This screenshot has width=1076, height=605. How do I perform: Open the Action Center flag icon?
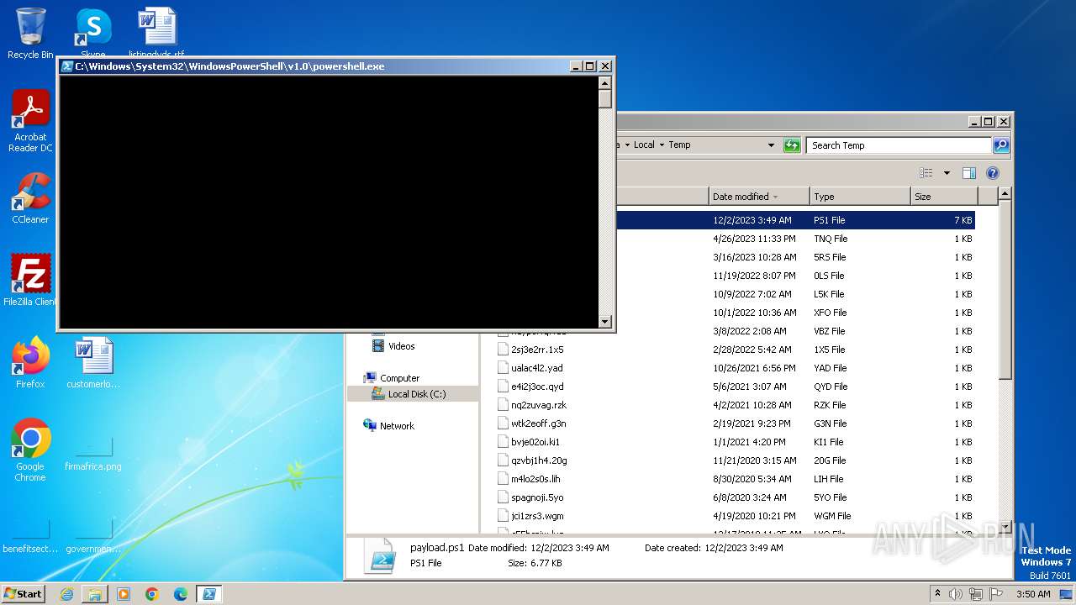tap(996, 594)
